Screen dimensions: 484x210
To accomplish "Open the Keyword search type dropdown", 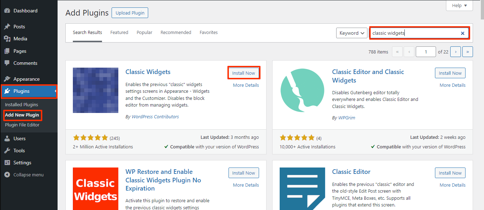I will tap(351, 33).
